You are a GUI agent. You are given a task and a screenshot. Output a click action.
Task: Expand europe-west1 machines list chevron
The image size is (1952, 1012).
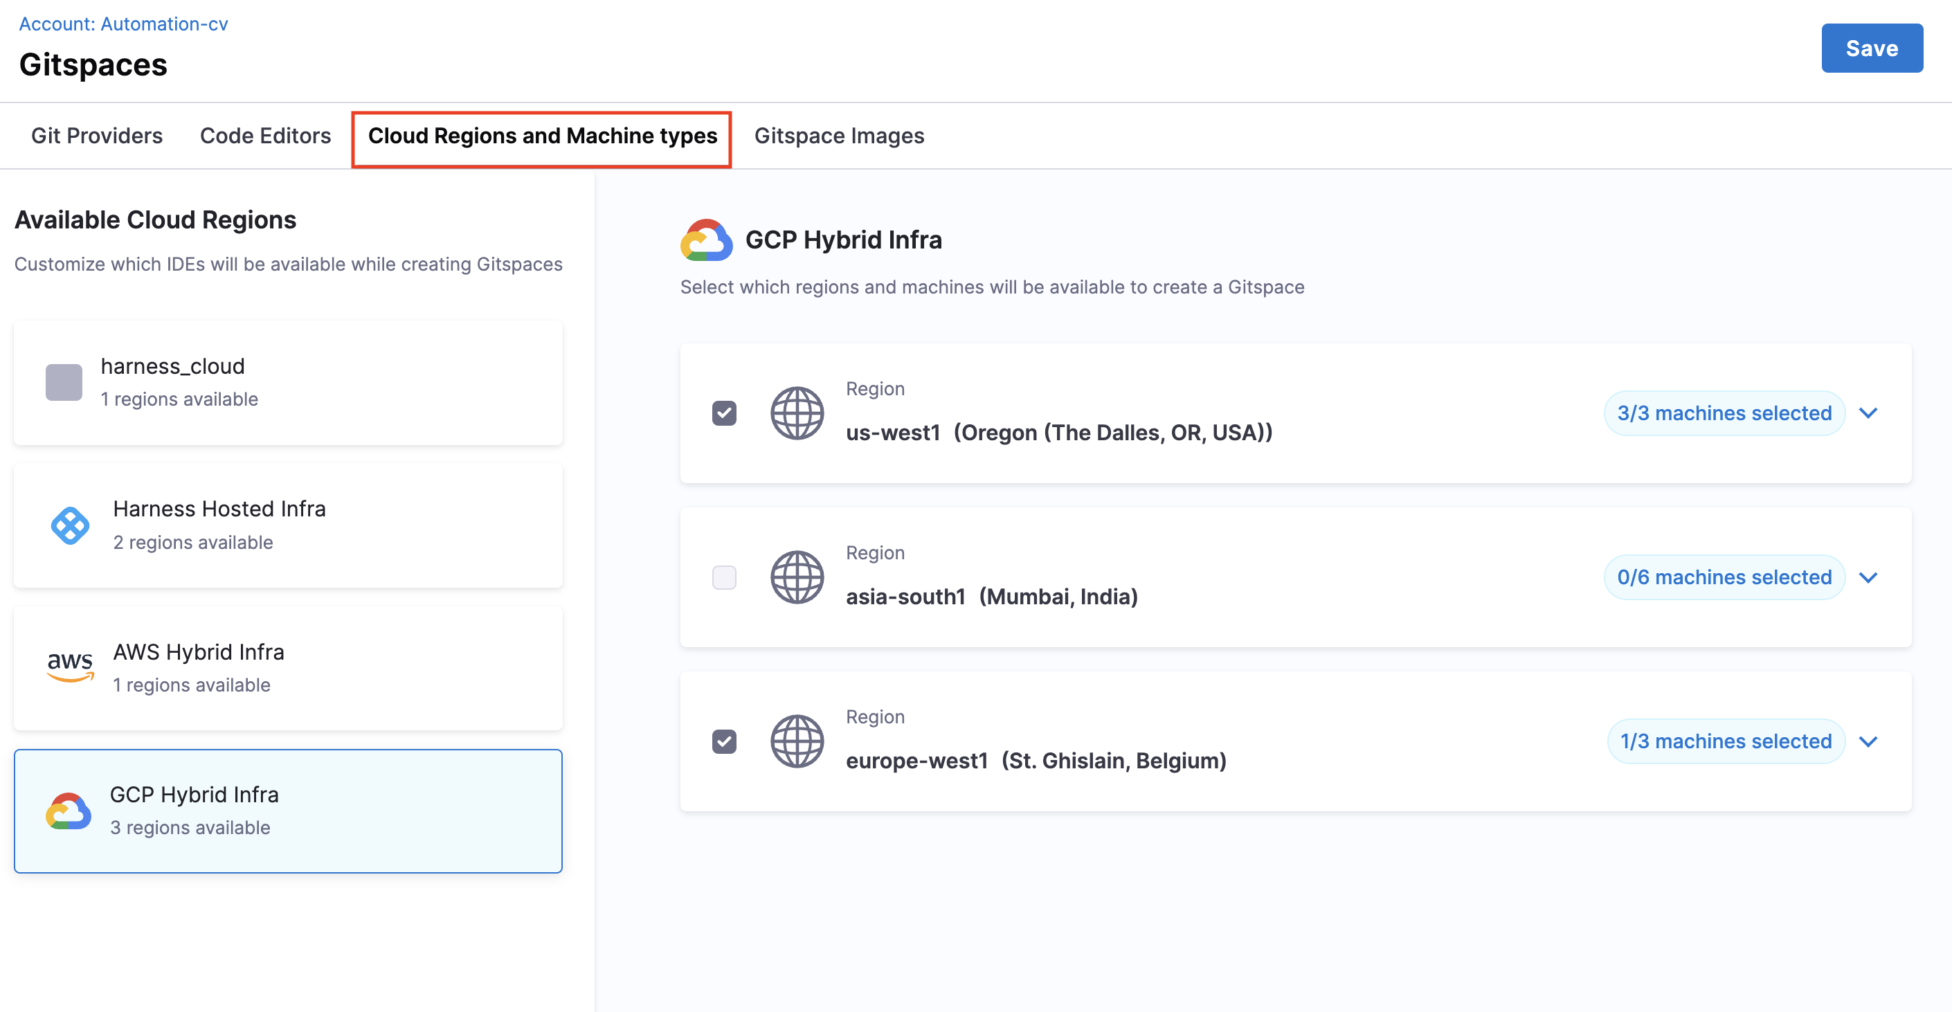1869,741
